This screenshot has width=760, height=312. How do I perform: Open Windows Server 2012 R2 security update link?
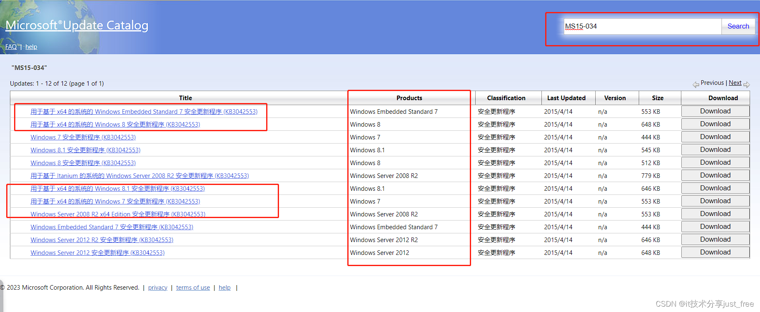pos(102,240)
